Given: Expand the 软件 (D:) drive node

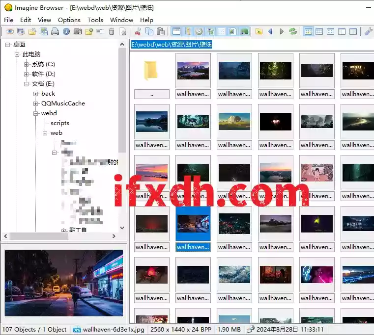Looking at the screenshot, I should (x=27, y=74).
